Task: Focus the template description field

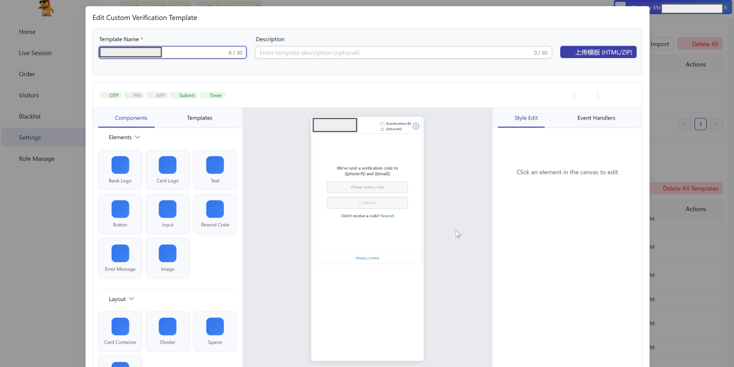Action: tap(404, 53)
